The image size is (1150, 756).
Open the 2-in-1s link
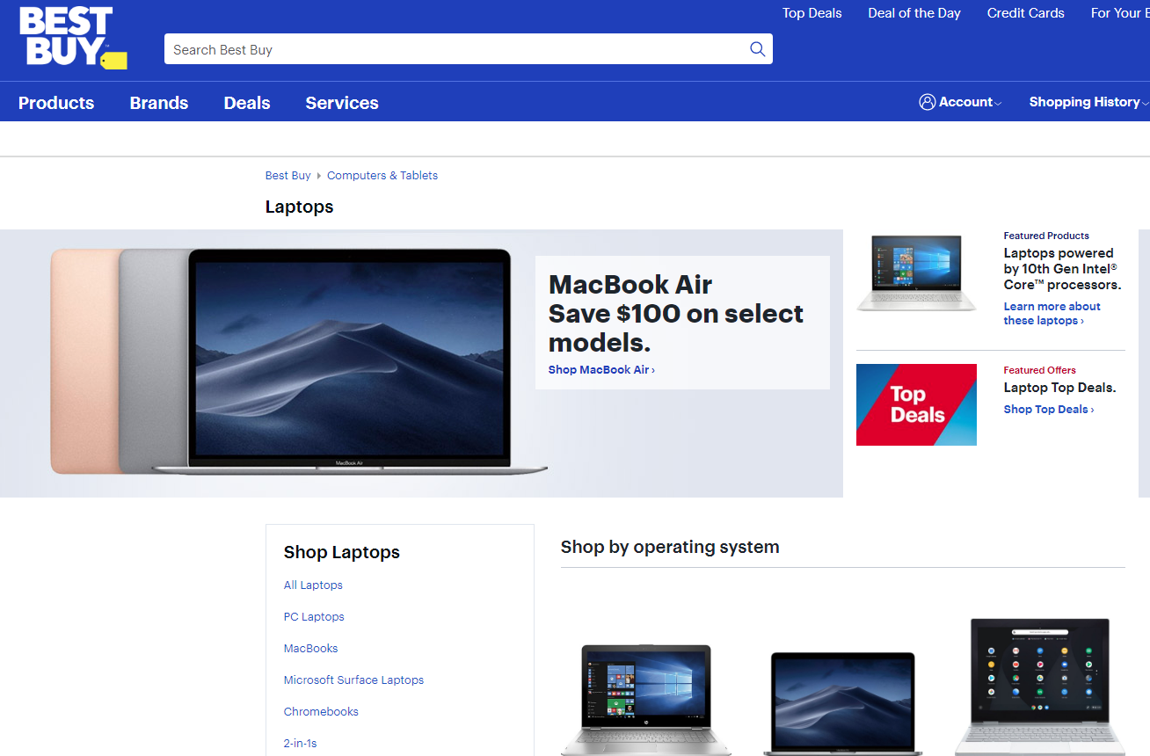coord(300,744)
